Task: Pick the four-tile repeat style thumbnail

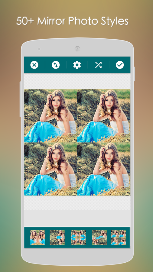Action: pyautogui.click(x=119, y=237)
